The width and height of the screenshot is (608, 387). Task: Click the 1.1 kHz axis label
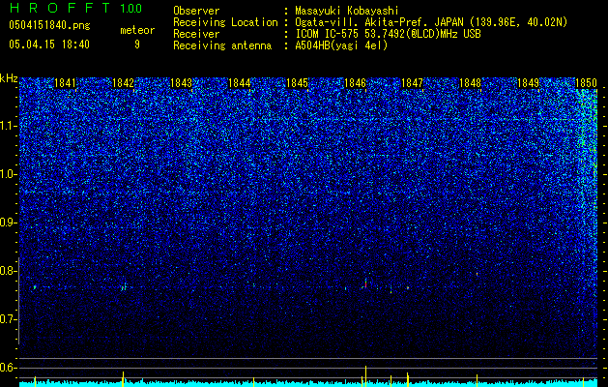point(9,126)
